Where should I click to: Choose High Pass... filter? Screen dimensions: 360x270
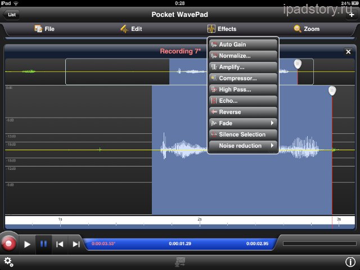(x=243, y=89)
